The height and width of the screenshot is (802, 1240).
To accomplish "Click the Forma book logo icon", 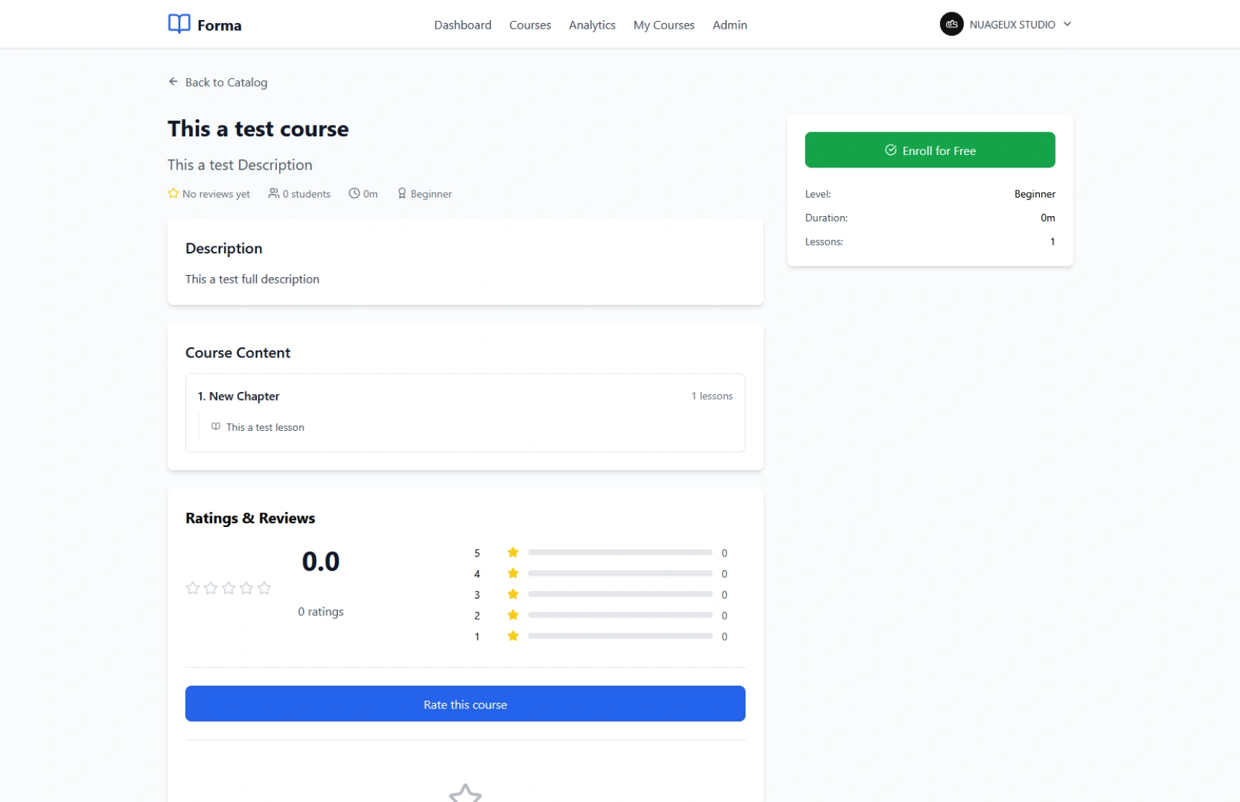I will 178,23.
